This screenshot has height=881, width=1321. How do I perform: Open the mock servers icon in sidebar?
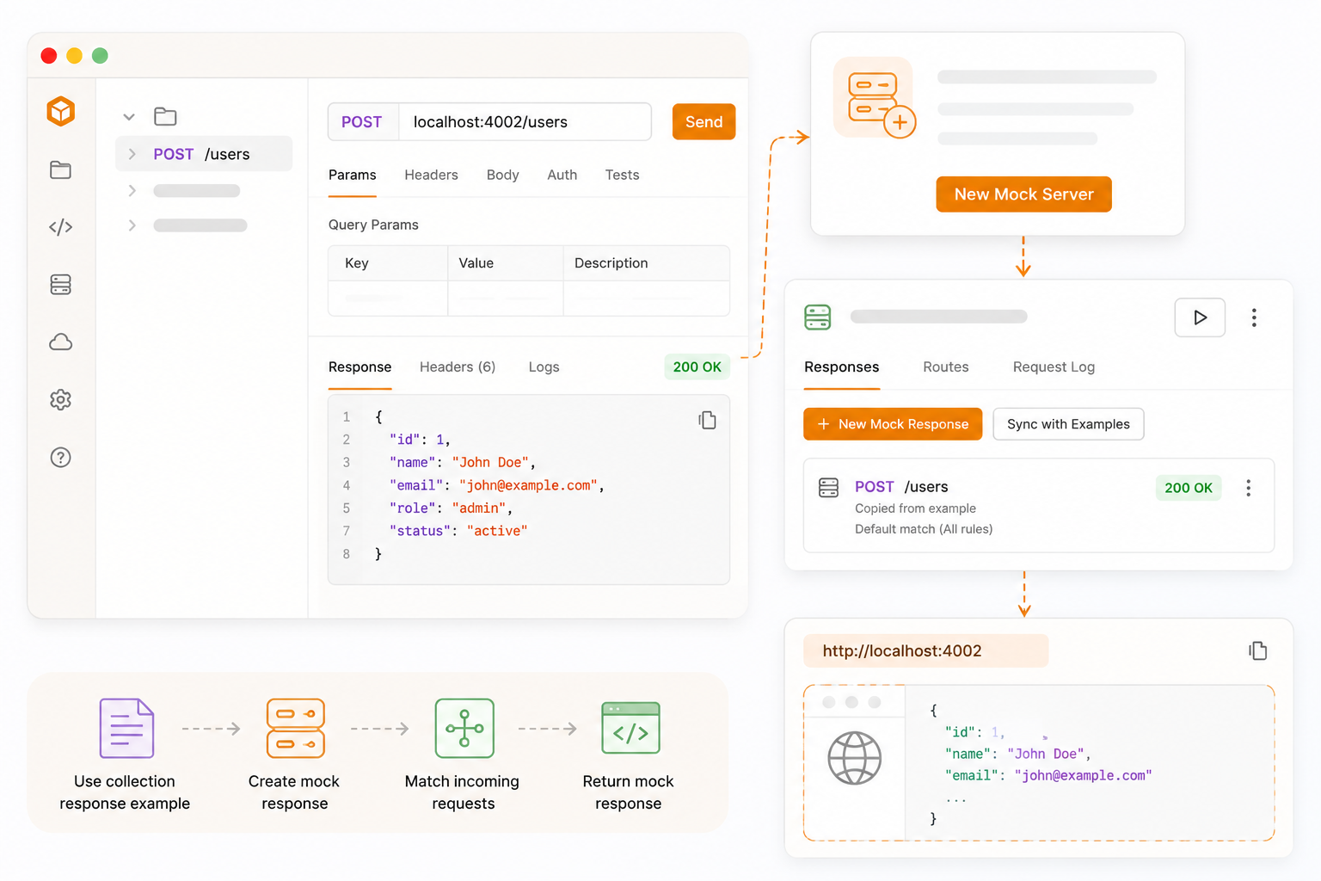[60, 285]
